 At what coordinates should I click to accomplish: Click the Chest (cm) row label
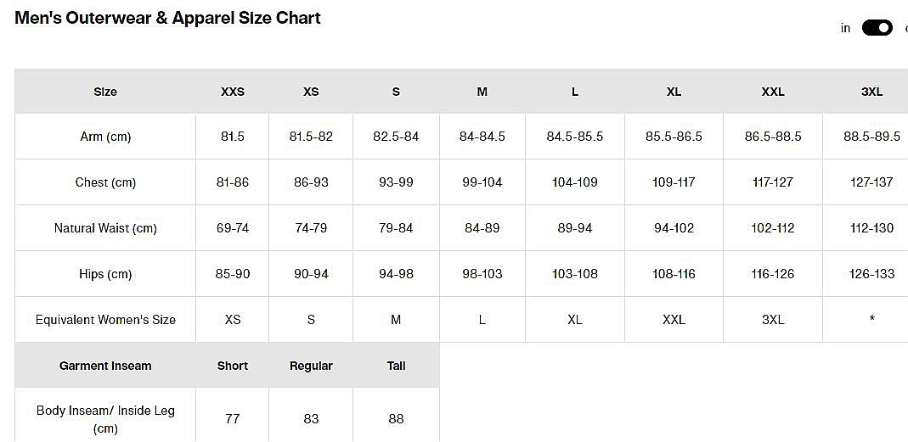(105, 182)
